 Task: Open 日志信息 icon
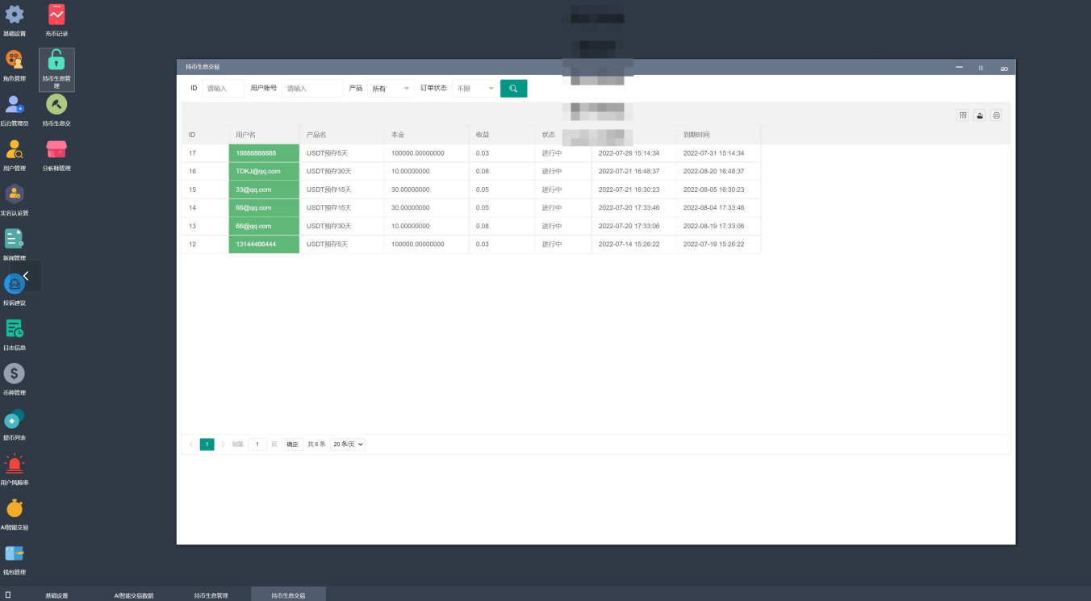[15, 328]
